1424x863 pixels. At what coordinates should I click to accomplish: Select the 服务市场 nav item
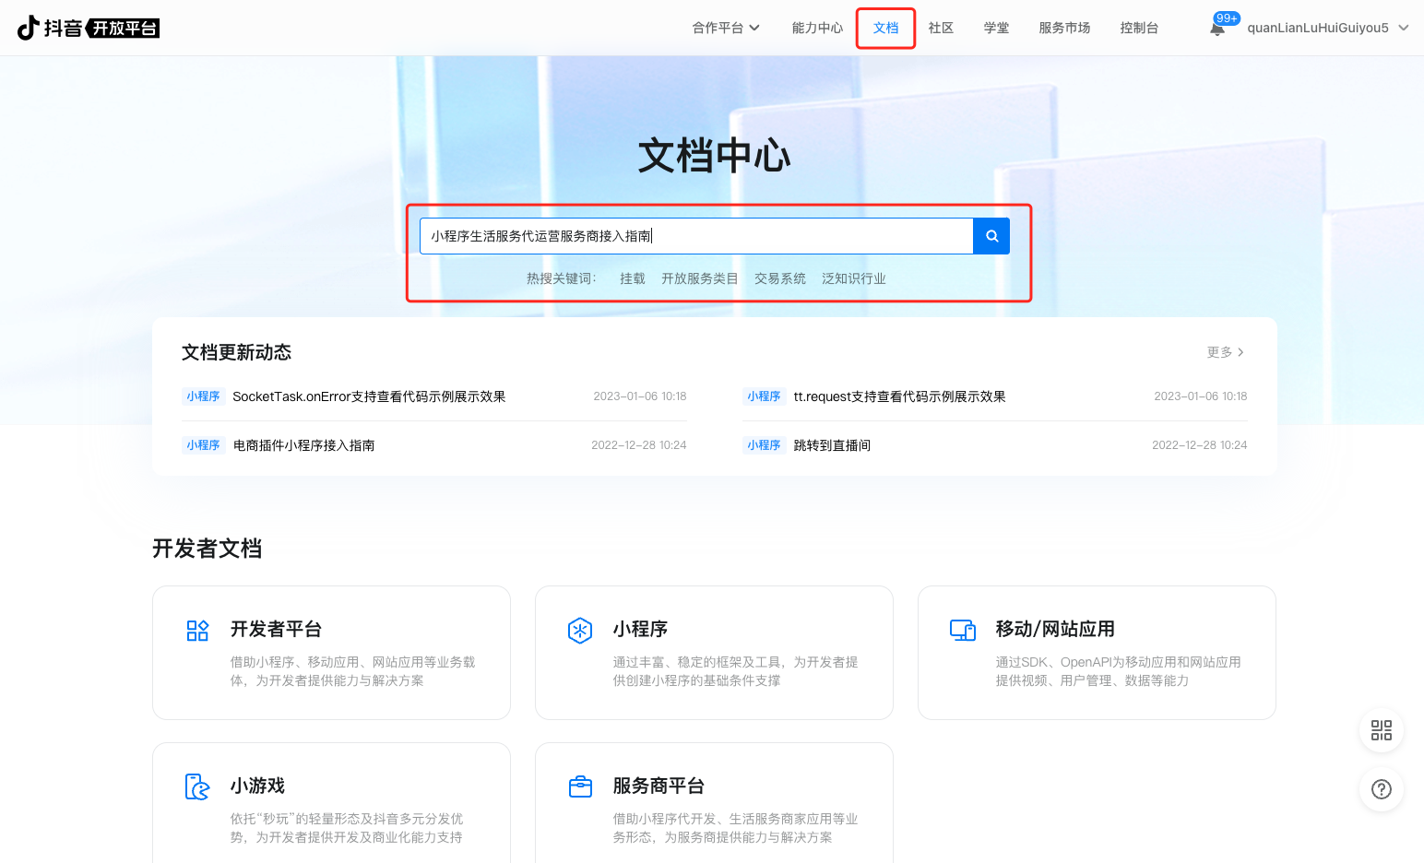(1064, 28)
